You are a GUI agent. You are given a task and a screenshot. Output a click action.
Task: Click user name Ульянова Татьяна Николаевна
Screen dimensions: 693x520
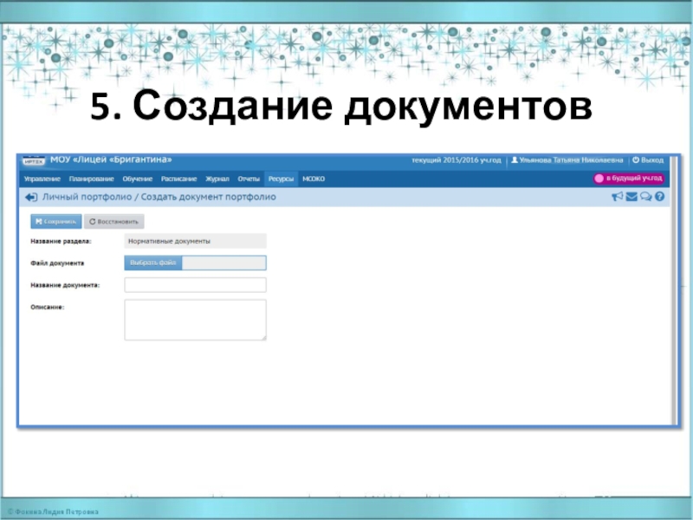567,160
